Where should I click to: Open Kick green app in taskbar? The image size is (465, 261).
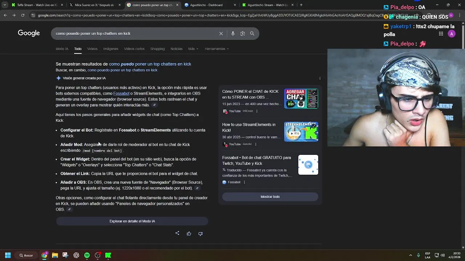coord(108,255)
